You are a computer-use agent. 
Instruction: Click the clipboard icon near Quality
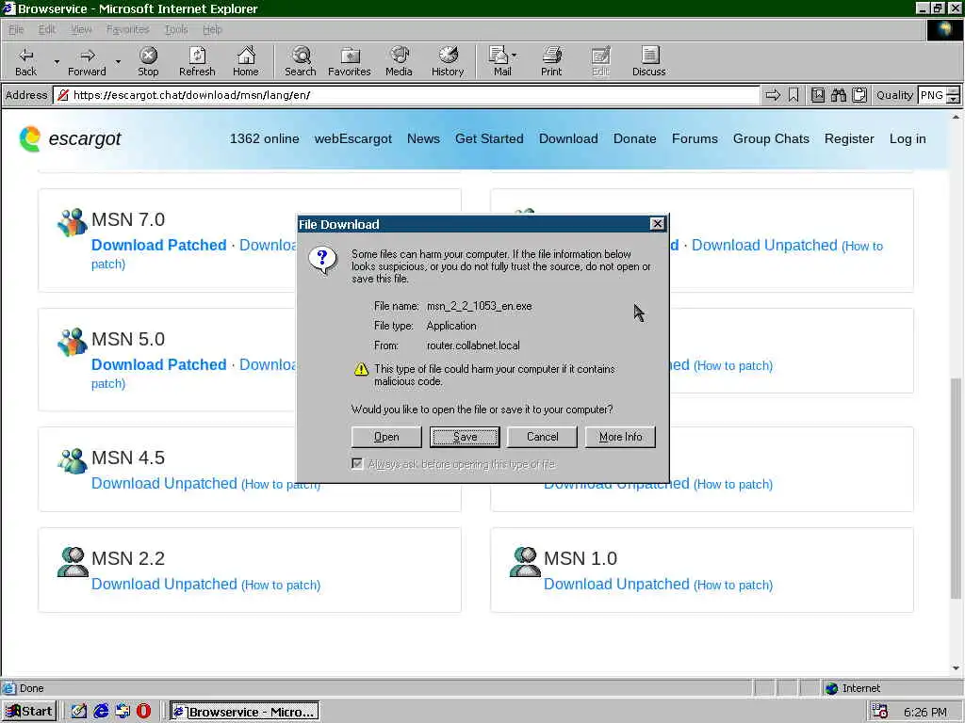pos(859,95)
